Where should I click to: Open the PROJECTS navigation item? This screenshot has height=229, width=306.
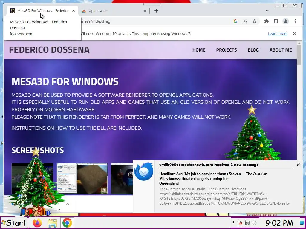click(227, 50)
